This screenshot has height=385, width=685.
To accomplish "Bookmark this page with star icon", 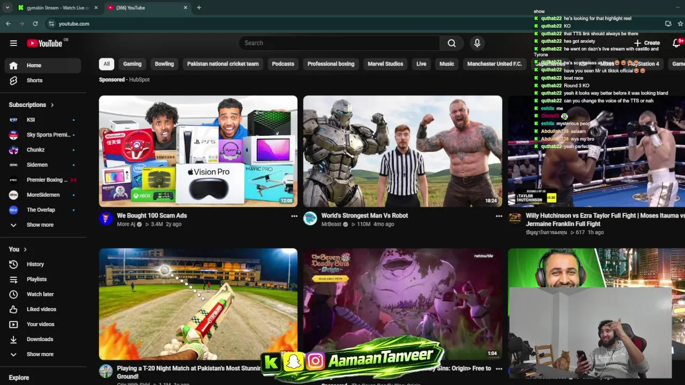I will (680, 24).
